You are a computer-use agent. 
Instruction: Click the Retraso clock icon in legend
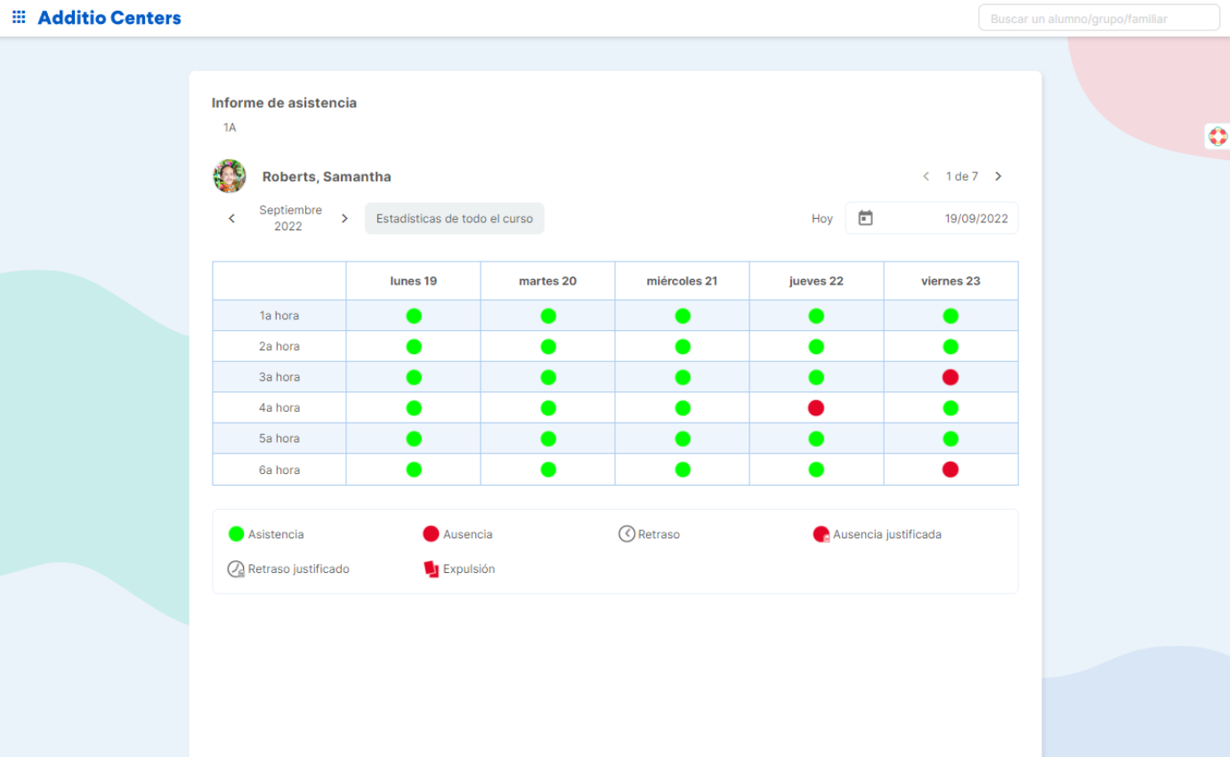[x=627, y=534]
